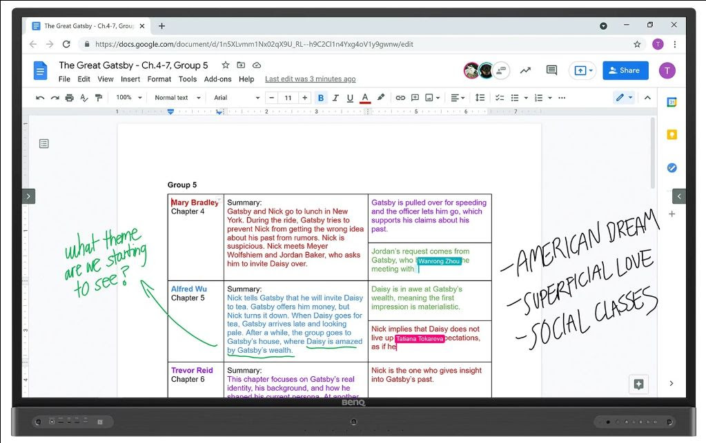706x443 pixels.
Task: Insert a link using the chain icon
Action: [400, 98]
